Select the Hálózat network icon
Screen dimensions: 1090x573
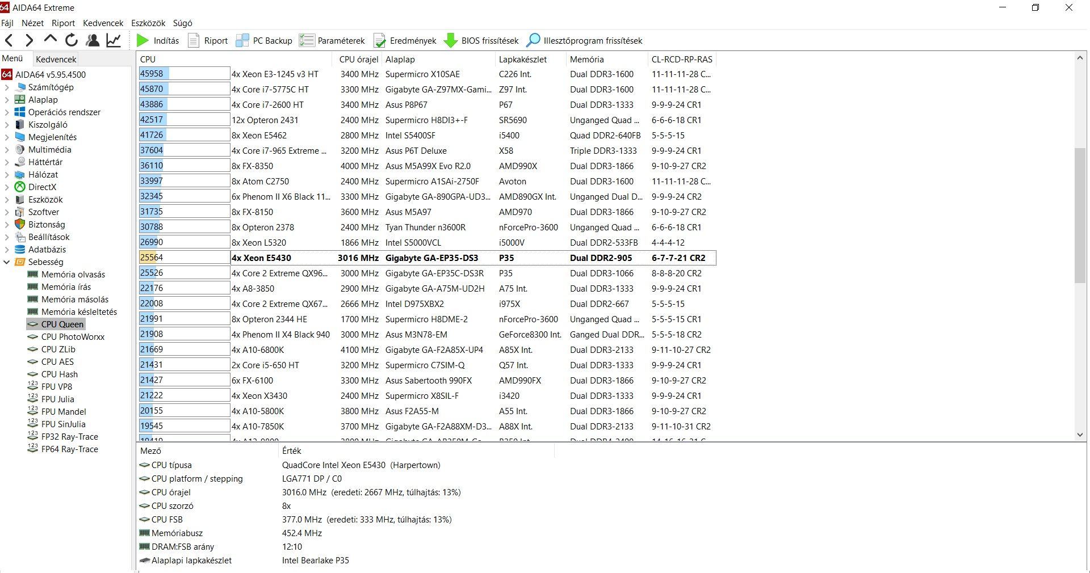coord(20,175)
